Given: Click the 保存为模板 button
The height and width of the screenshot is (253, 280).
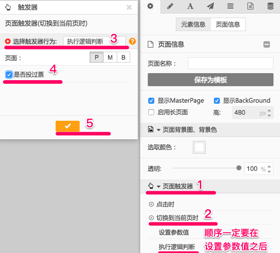Looking at the screenshot, I should pyautogui.click(x=210, y=80).
